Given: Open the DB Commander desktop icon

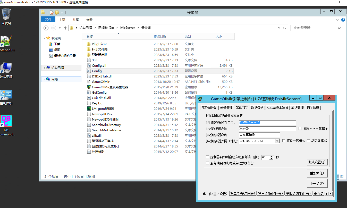Looking at the screenshot, I should click(x=6, y=121).
